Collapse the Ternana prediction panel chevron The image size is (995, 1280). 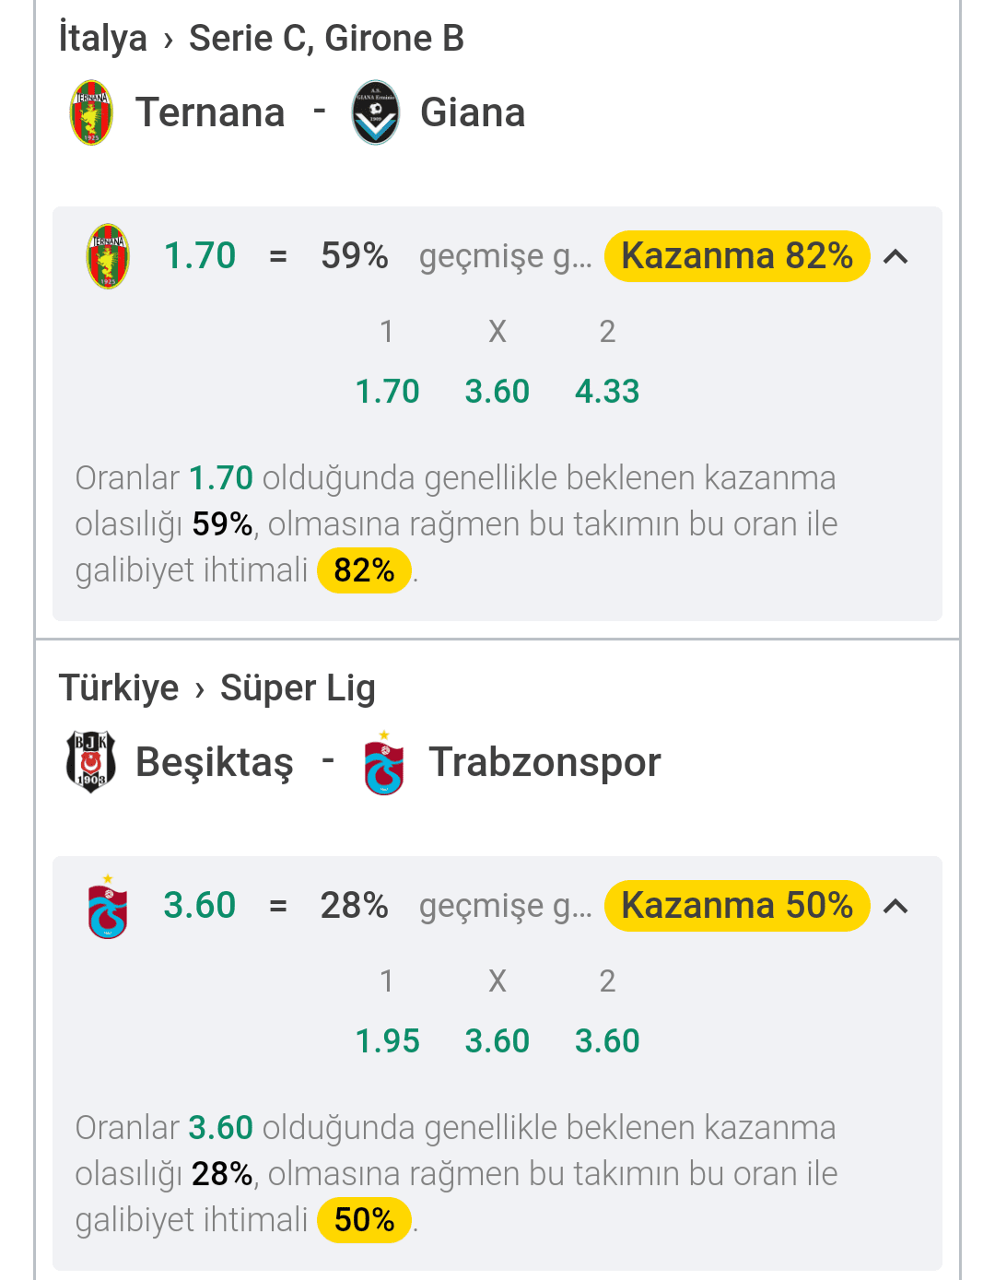tap(895, 257)
